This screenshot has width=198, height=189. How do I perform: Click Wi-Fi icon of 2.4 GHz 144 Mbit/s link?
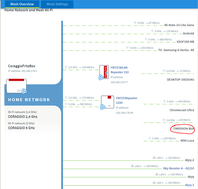pos(66,67)
